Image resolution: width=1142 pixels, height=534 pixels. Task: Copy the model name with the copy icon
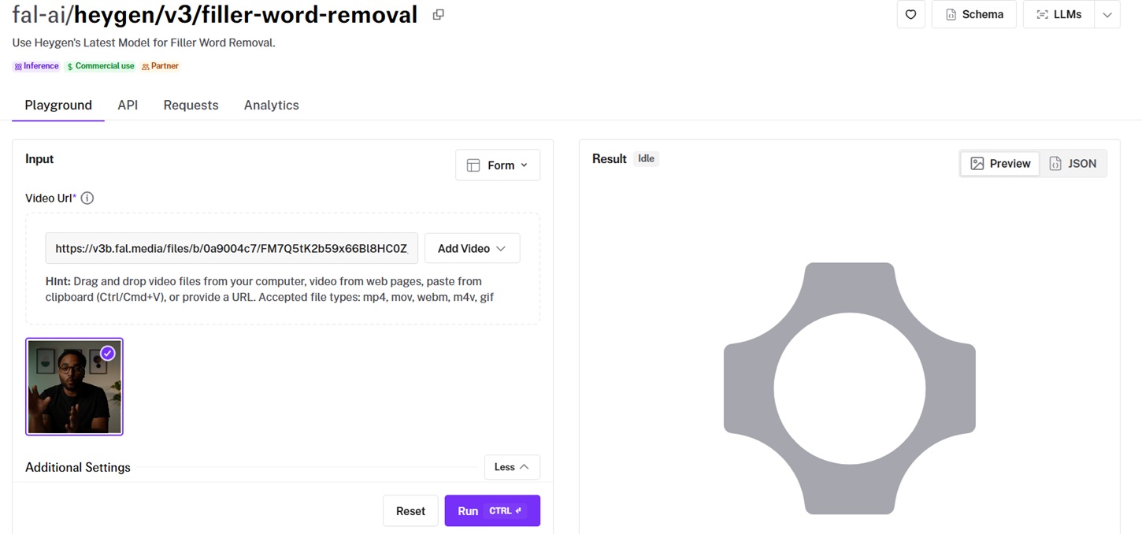439,15
